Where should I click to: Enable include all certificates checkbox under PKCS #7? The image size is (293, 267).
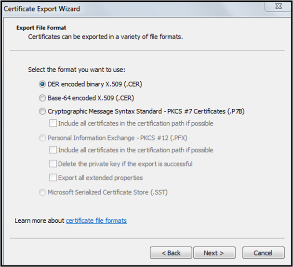53,123
